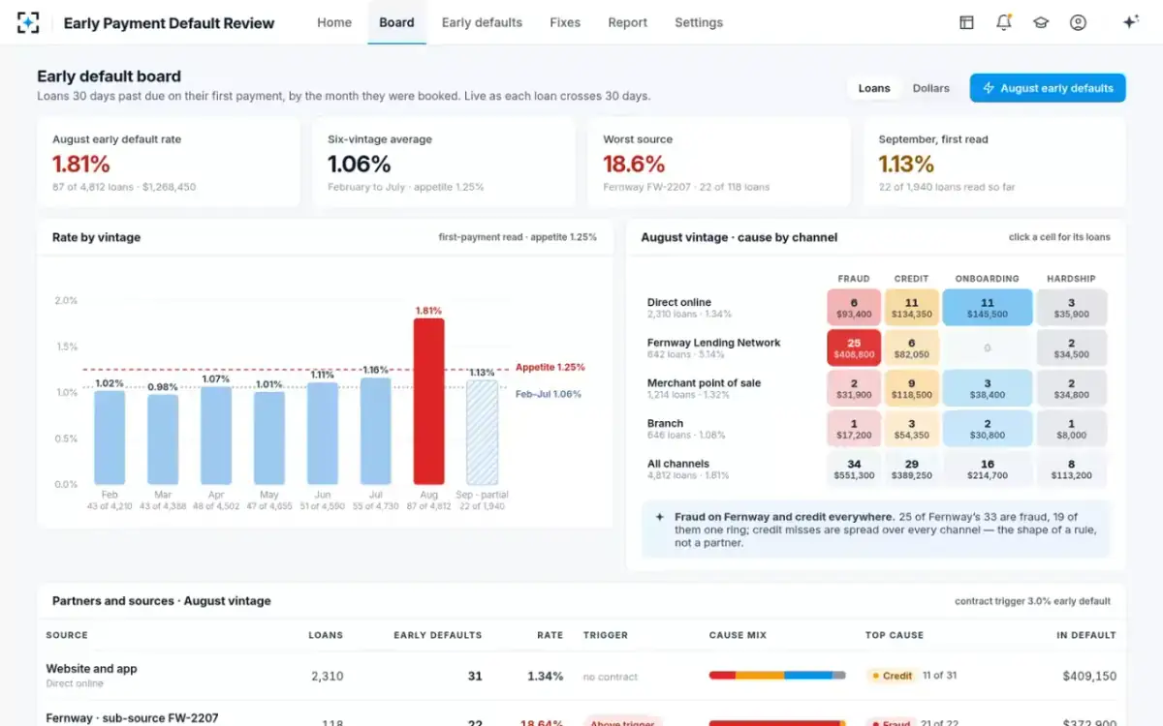Image resolution: width=1163 pixels, height=726 pixels.
Task: Select the Jun bar in chart
Action: tap(323, 434)
